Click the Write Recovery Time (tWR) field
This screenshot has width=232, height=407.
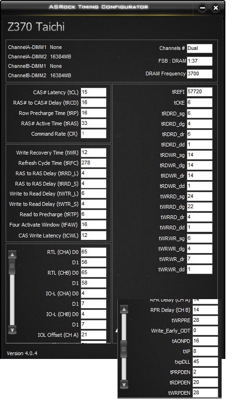(x=93, y=153)
